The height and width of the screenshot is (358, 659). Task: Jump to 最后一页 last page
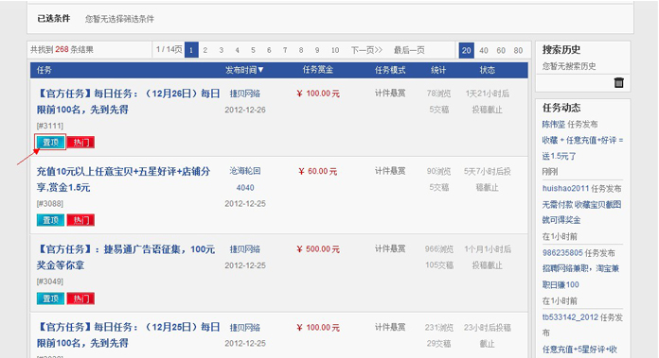(x=409, y=50)
